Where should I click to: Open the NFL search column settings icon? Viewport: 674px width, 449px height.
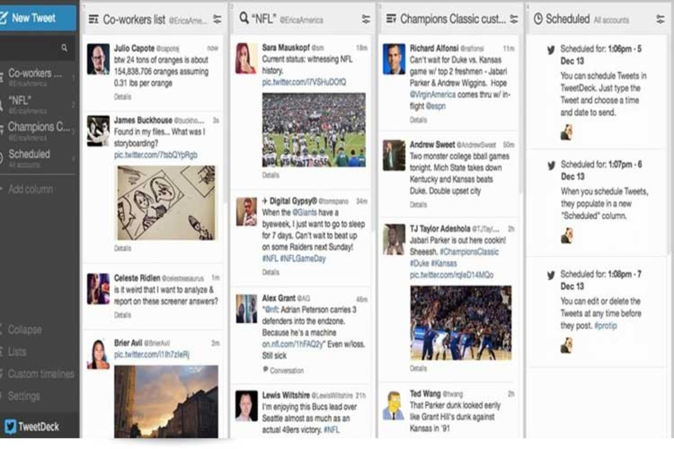tap(366, 19)
